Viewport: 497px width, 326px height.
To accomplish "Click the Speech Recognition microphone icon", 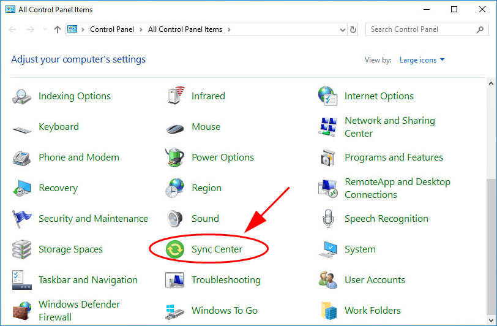I will (328, 218).
